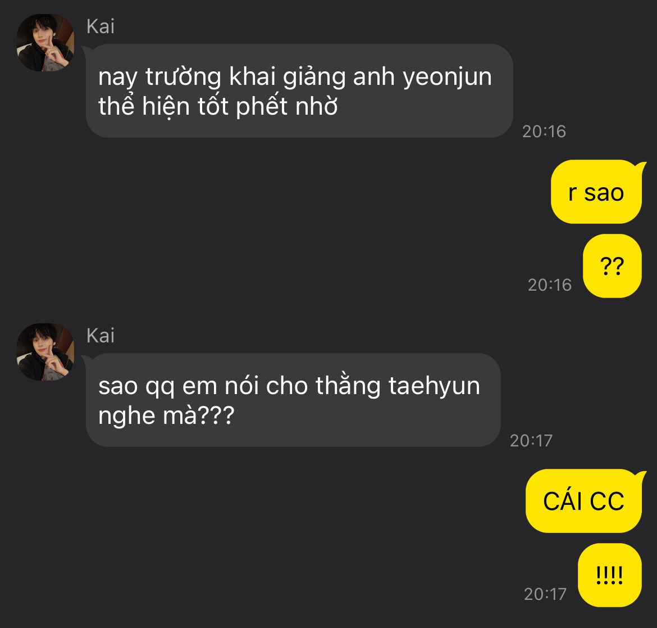Click the words 'sao qq em' in the gray bubble
Viewport: 657px width, 628px height.
158,386
